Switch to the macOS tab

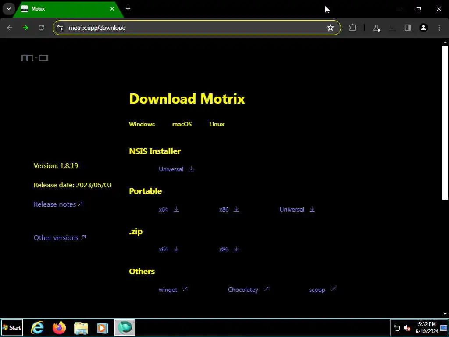(x=182, y=124)
